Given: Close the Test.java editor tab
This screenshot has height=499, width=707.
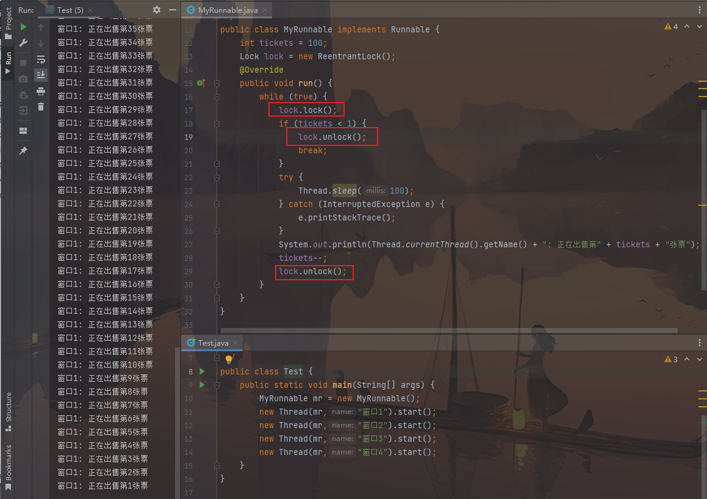Looking at the screenshot, I should (235, 343).
